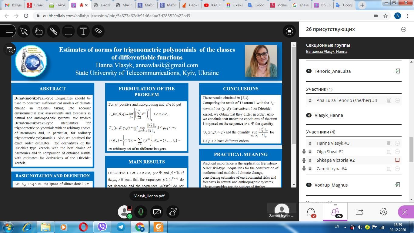Go back in browser history
The image size is (414, 233).
pos(7,16)
